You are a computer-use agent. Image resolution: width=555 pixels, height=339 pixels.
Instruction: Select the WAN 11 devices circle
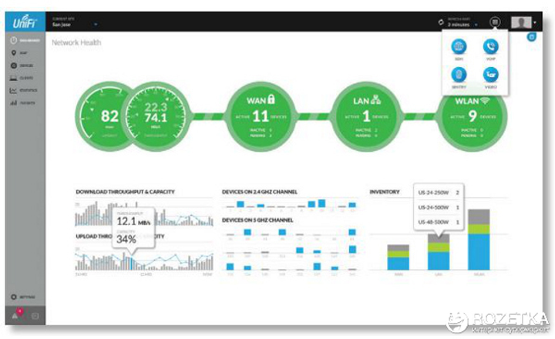(x=261, y=117)
